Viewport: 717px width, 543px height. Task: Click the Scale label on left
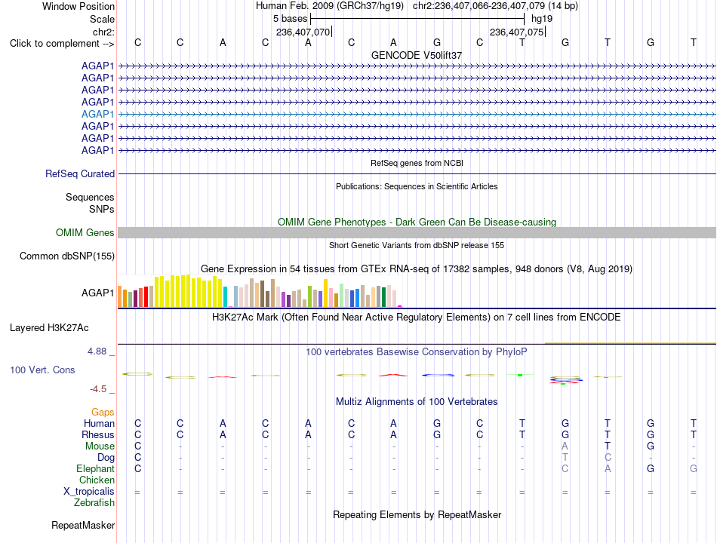click(x=102, y=19)
